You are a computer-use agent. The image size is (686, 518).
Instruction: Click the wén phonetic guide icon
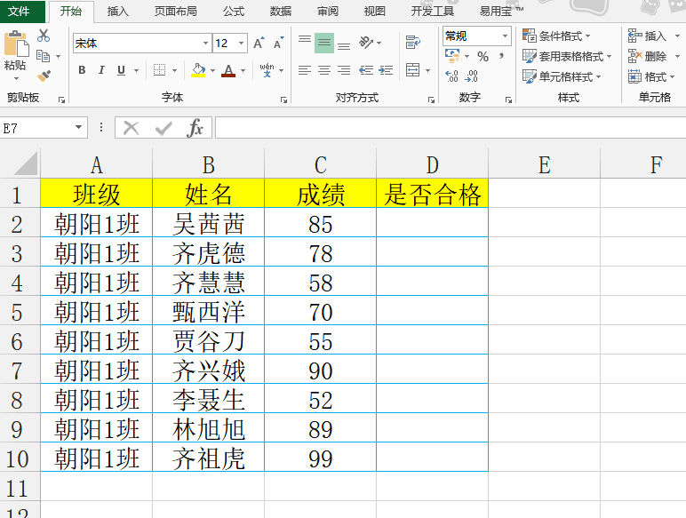tap(267, 70)
